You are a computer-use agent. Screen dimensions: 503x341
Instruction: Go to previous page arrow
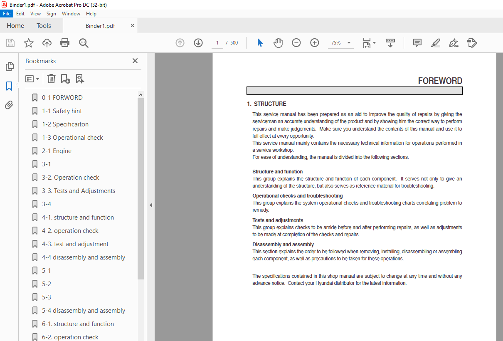180,43
